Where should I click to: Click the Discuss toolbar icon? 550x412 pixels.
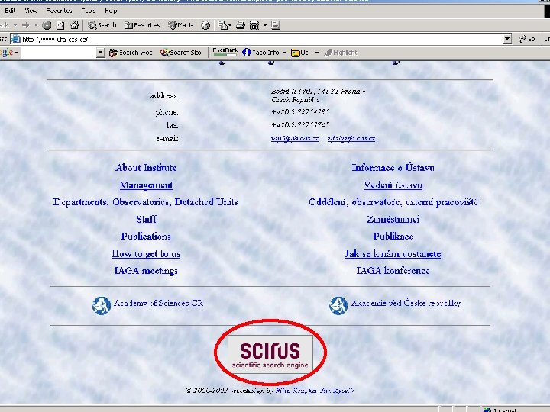pyautogui.click(x=276, y=25)
